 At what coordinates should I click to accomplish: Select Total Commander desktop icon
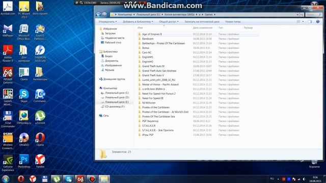tap(8, 119)
